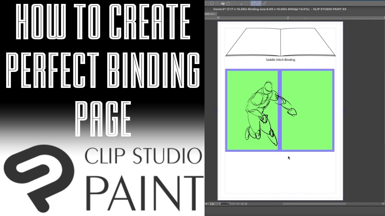Click the right green page panel

(x=307, y=110)
